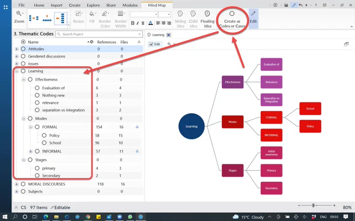Switch to the Explore ribbon tab
The image size is (355, 221).
[x=93, y=5]
